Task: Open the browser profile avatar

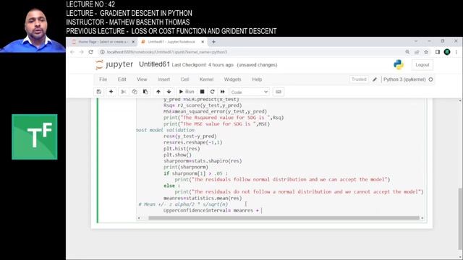Action: pos(447,52)
